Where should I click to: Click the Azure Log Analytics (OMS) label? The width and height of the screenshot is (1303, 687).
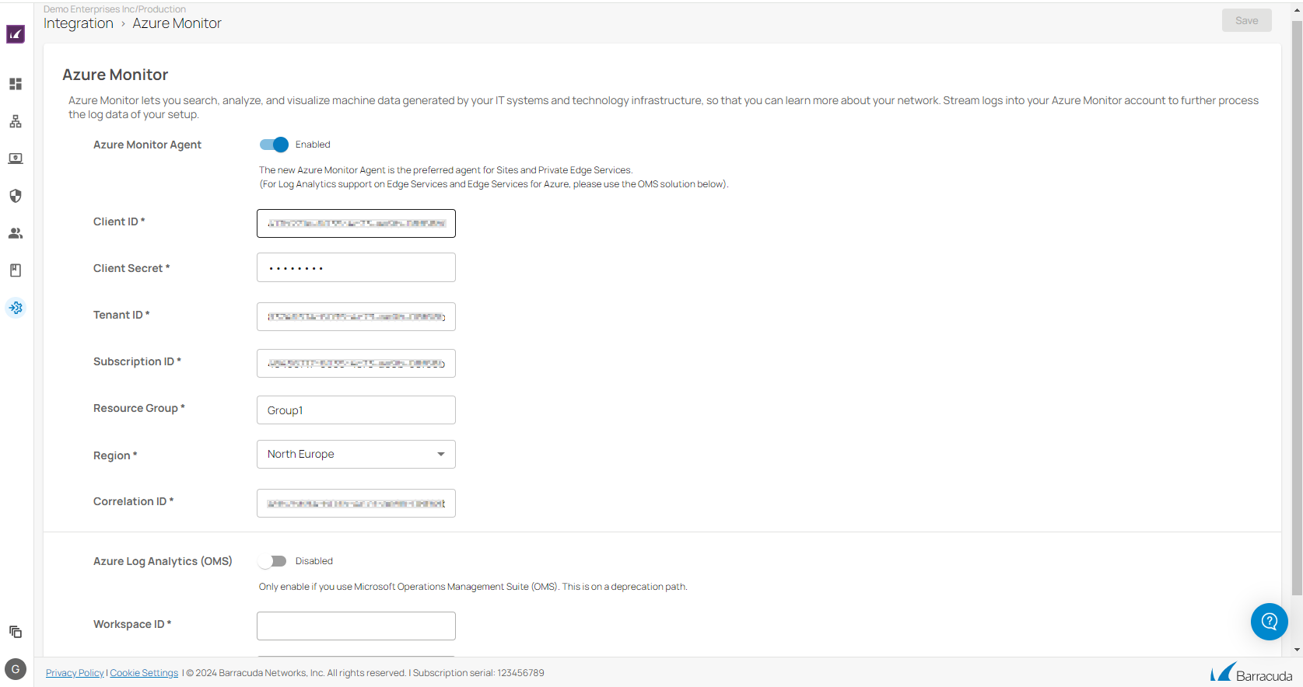coord(163,561)
